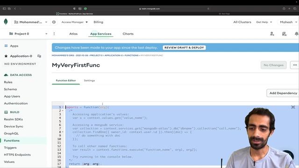Switch to the App Services tab
This screenshot has height=168, width=299.
click(101, 34)
